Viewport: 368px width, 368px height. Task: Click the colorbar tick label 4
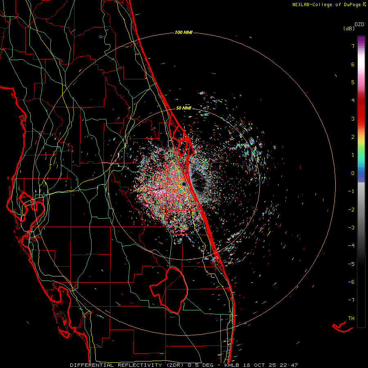click(353, 100)
